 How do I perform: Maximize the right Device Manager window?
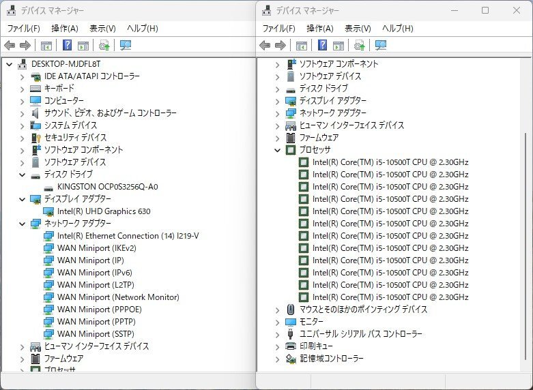[x=485, y=10]
